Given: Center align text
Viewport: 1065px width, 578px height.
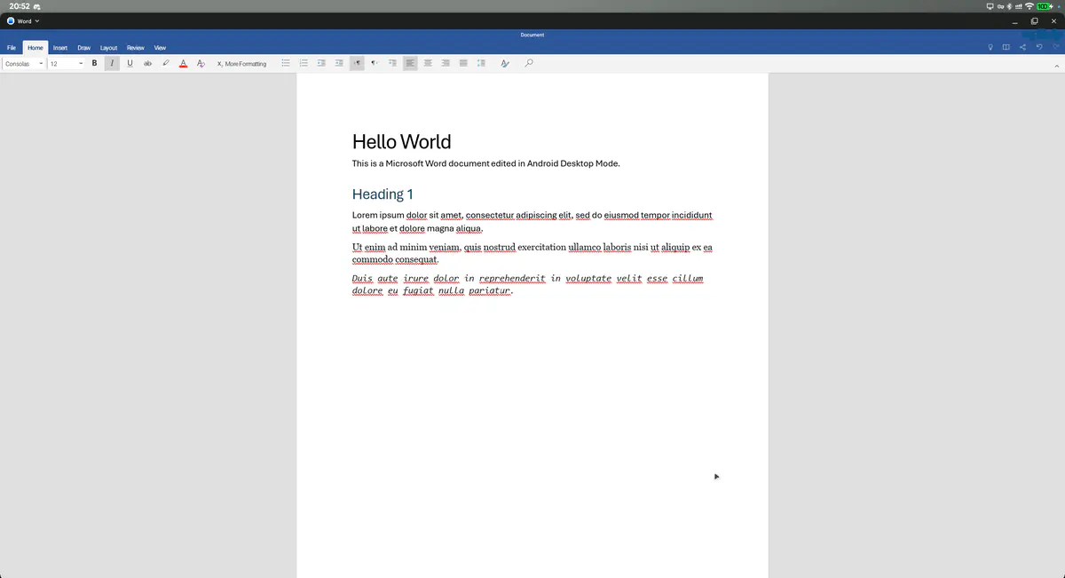Looking at the screenshot, I should click(428, 64).
